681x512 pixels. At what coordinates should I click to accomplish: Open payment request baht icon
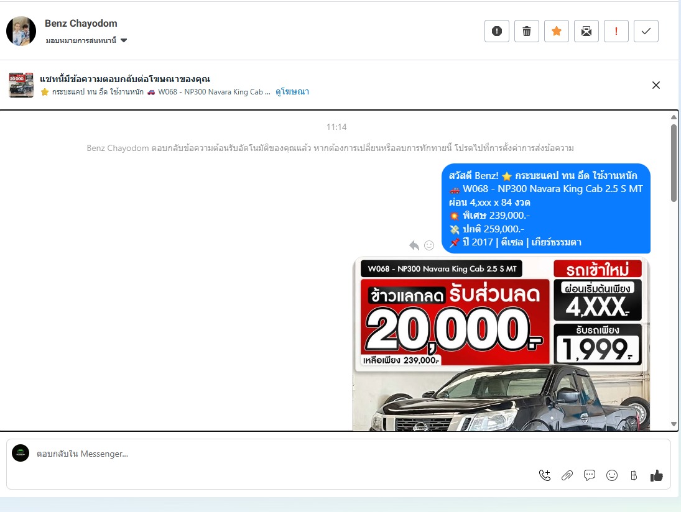pyautogui.click(x=634, y=475)
